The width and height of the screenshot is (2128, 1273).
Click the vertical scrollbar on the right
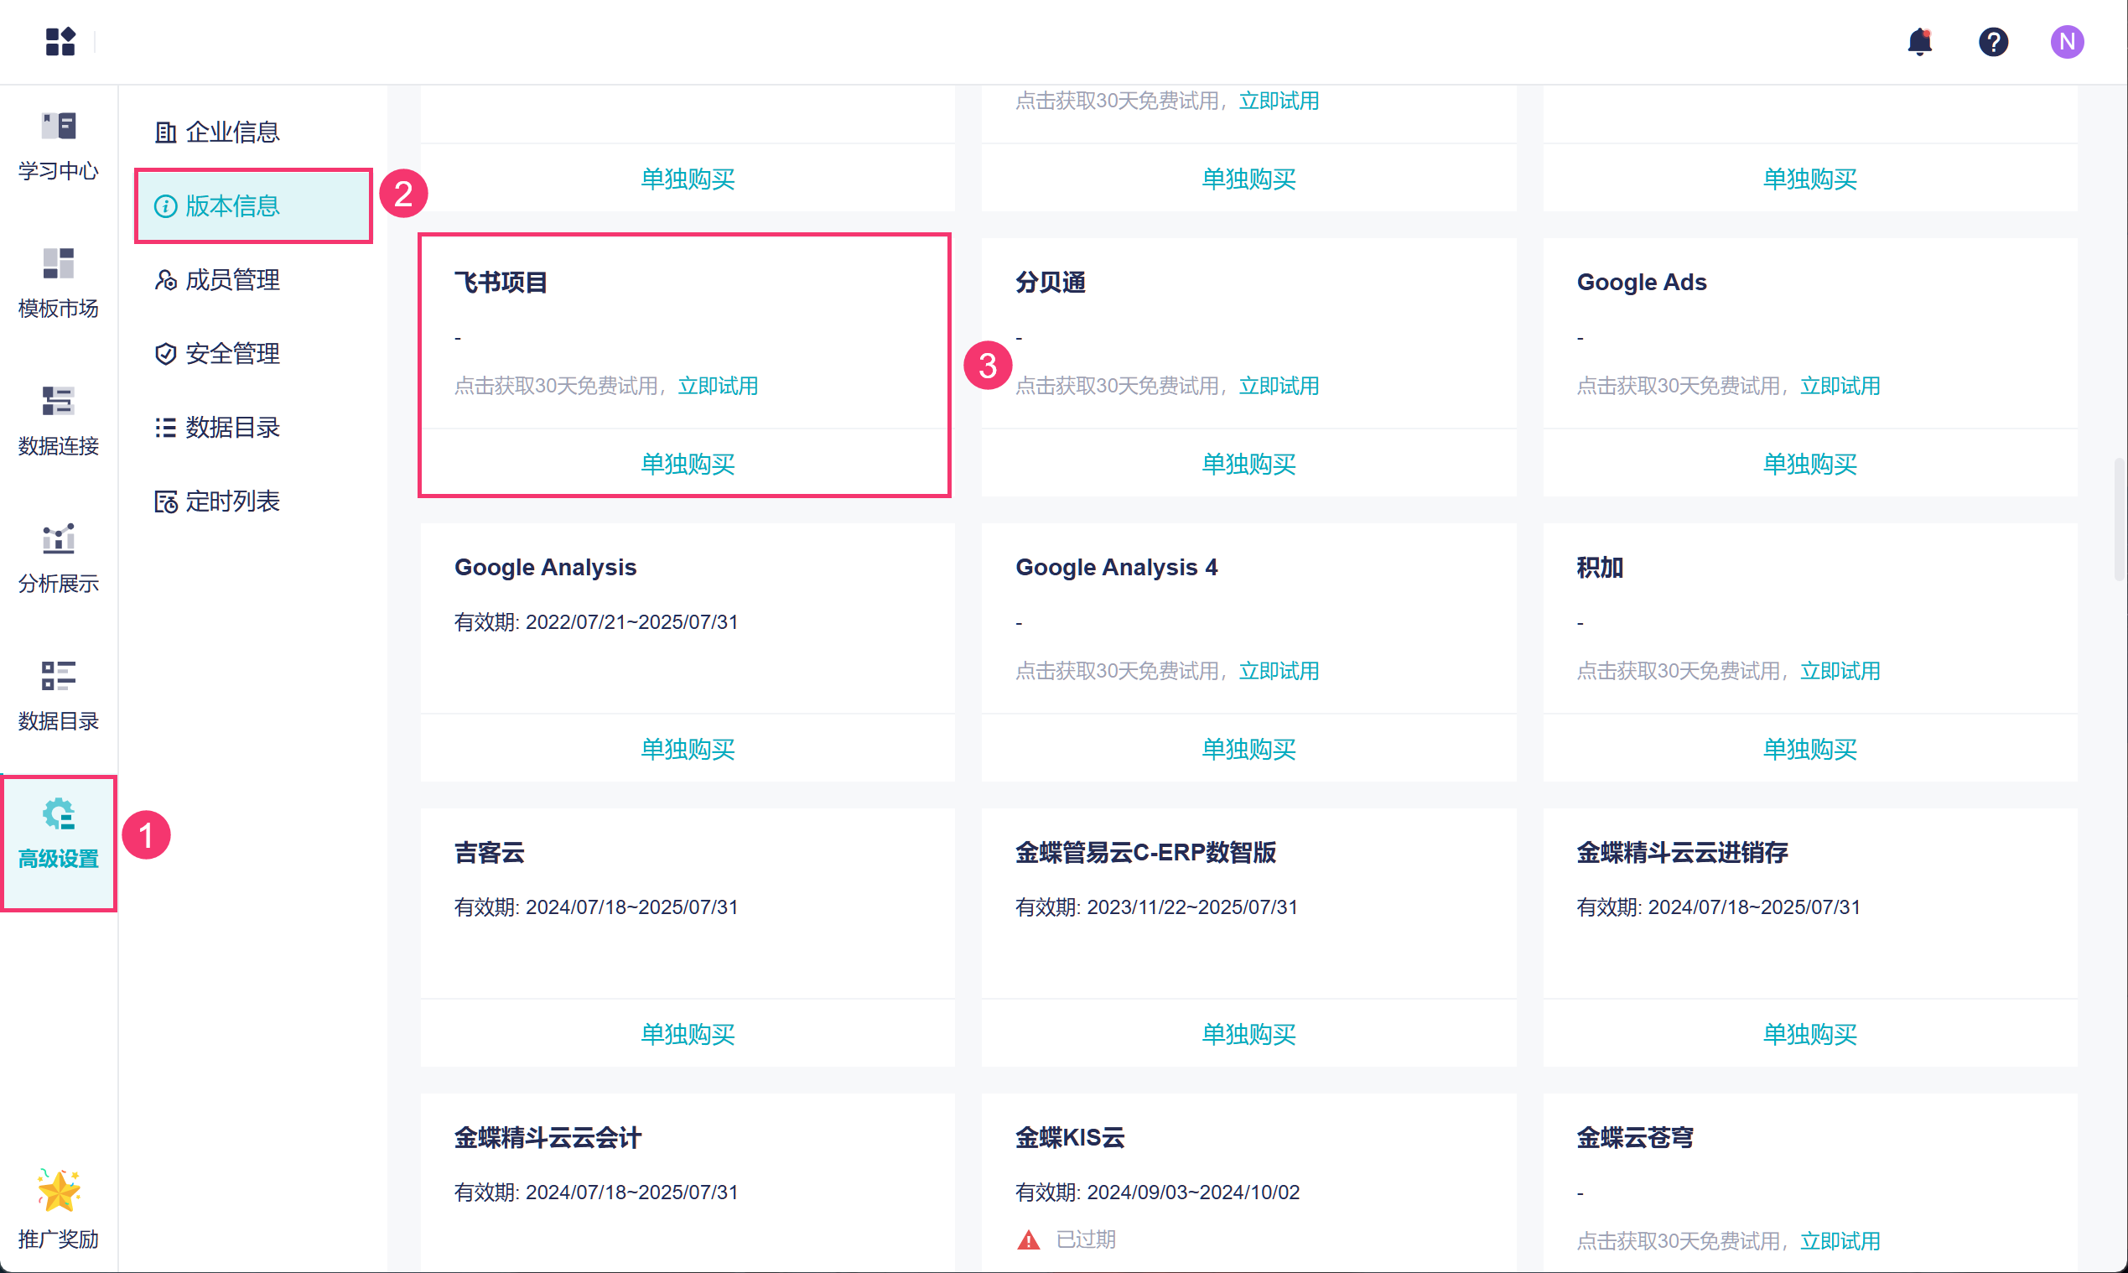[x=2119, y=520]
